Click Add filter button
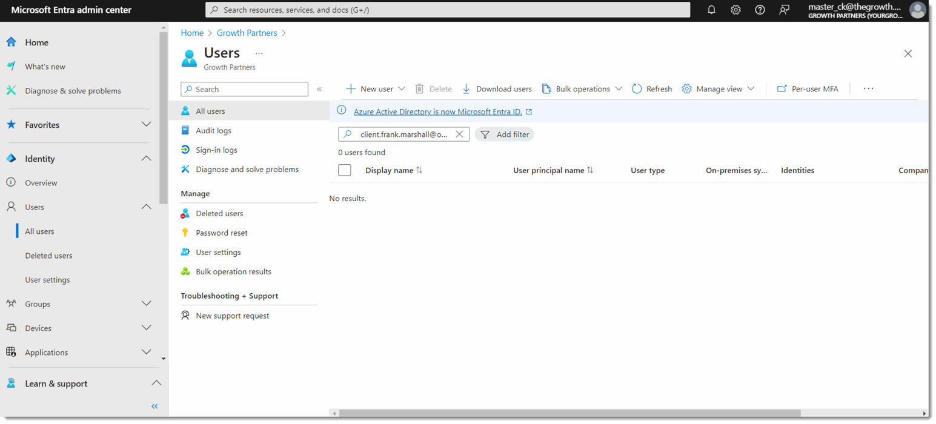The width and height of the screenshot is (936, 424). (x=505, y=134)
